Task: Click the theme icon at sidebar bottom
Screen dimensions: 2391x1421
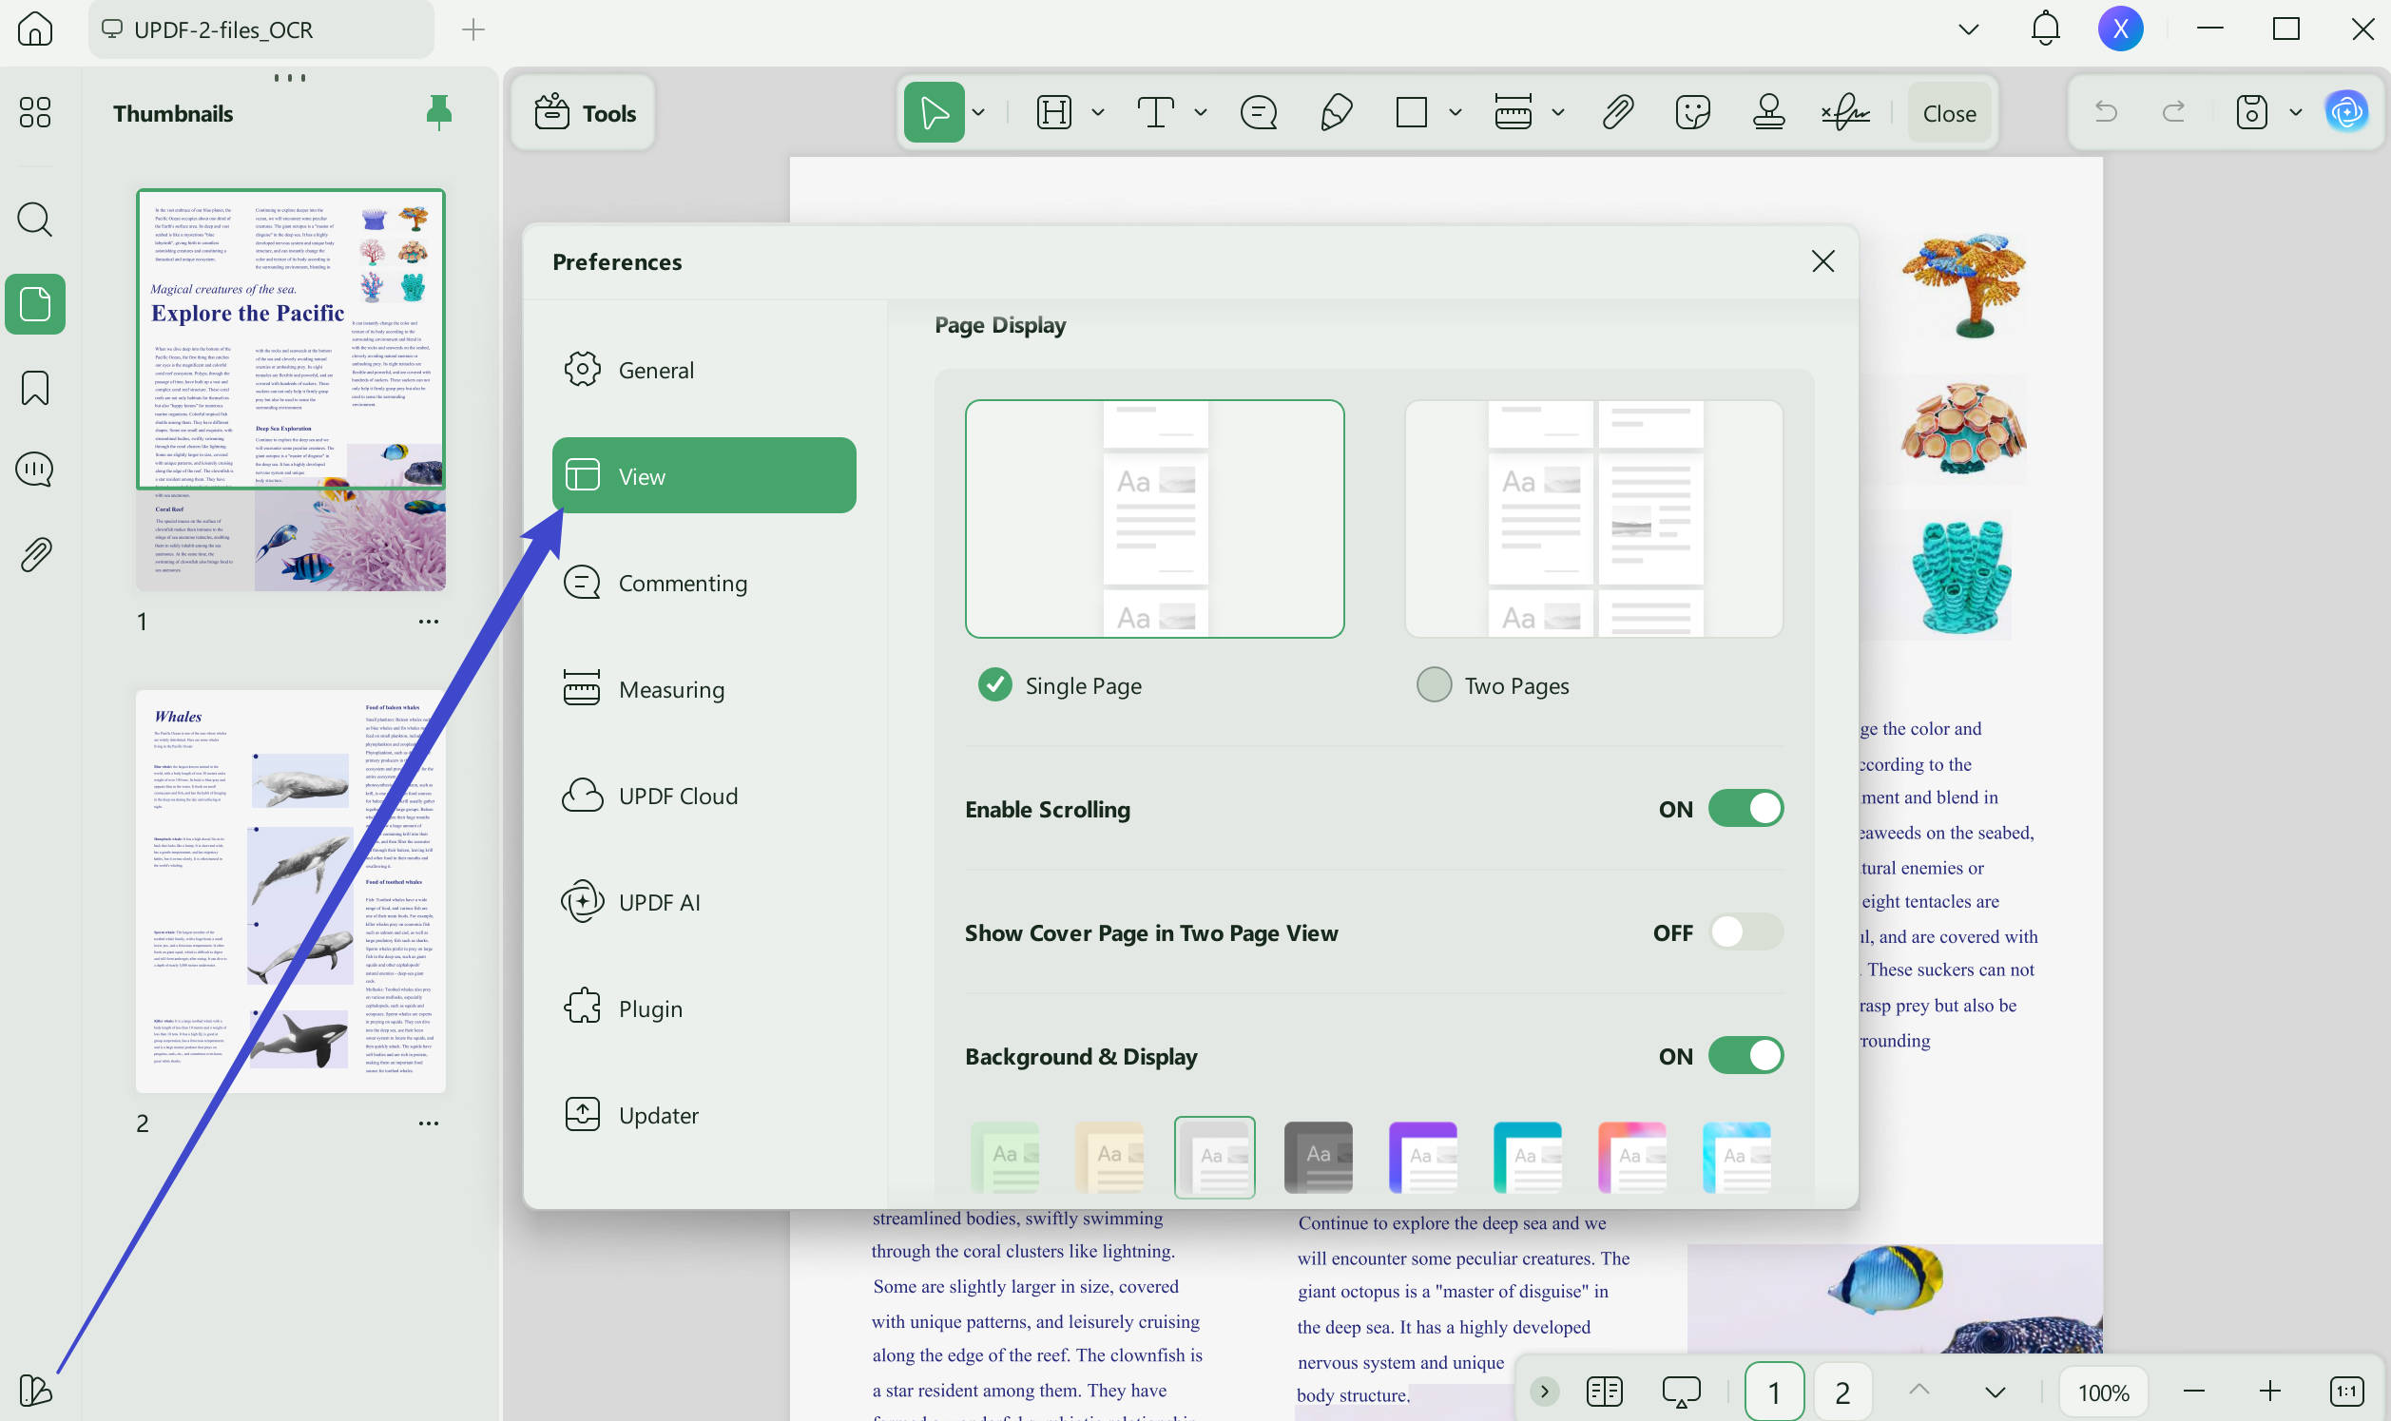Action: coord(35,1390)
